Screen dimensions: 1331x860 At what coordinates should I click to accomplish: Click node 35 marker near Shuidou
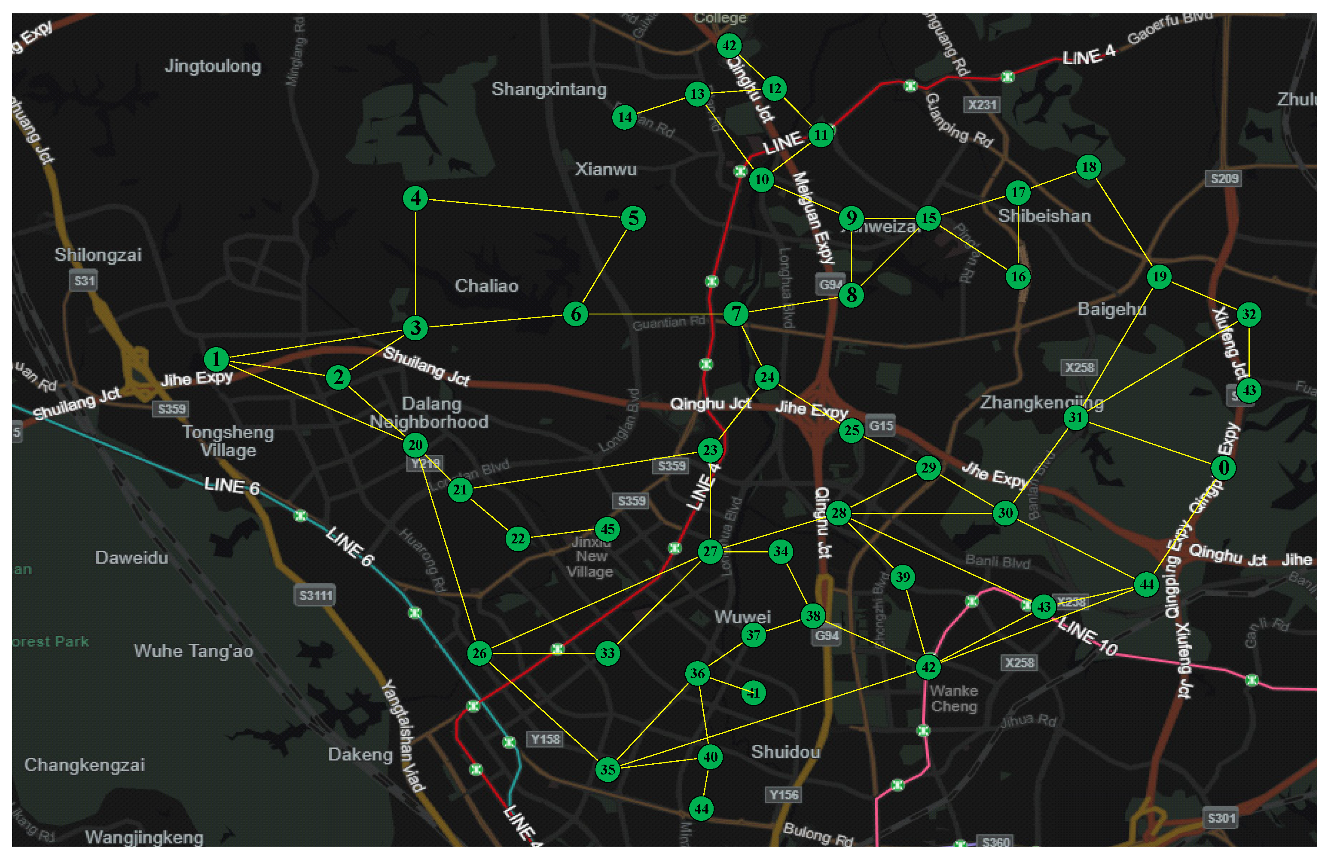click(607, 769)
